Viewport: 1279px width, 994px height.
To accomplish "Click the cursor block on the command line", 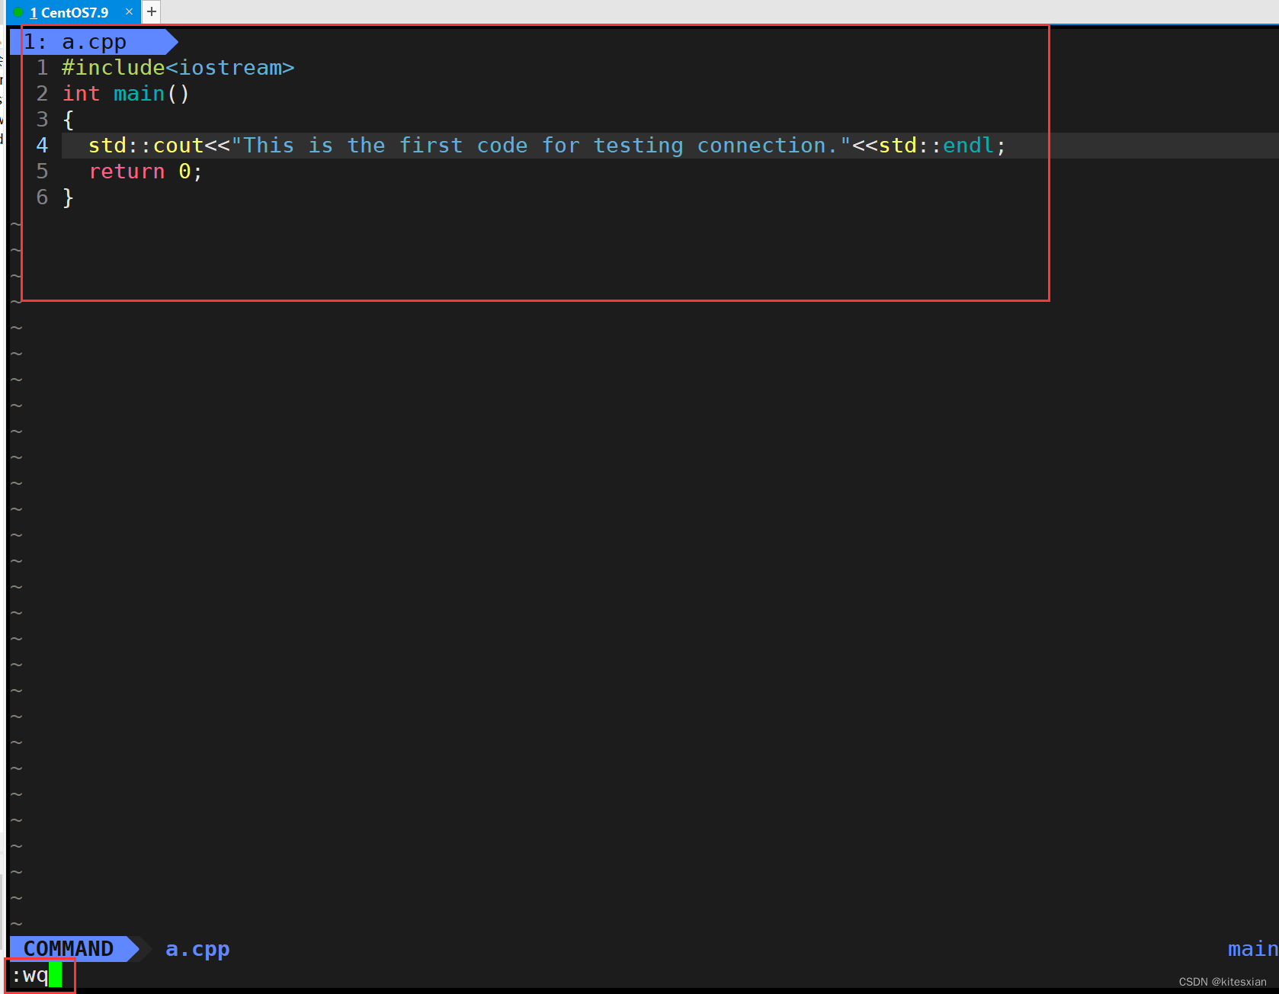I will 54,975.
